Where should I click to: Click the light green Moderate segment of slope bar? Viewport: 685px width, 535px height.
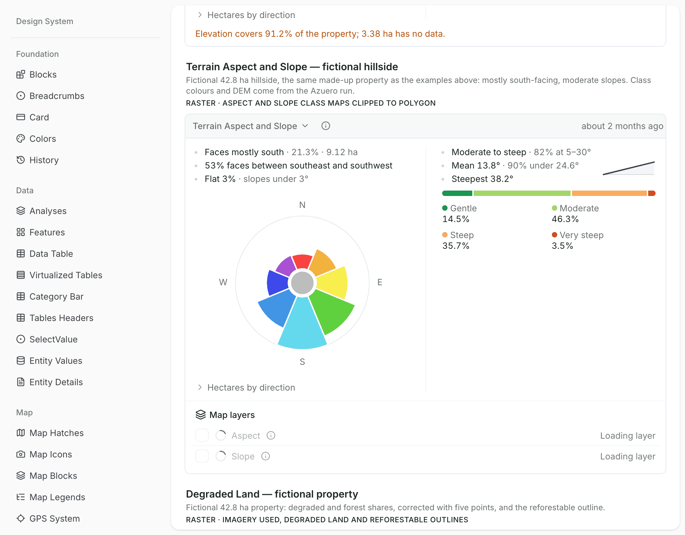tap(522, 193)
